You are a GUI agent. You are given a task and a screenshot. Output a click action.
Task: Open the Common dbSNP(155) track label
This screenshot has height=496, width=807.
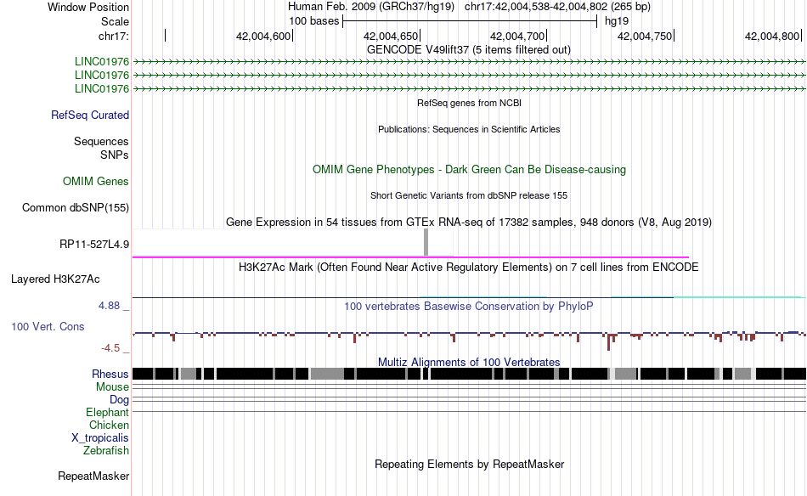(75, 208)
